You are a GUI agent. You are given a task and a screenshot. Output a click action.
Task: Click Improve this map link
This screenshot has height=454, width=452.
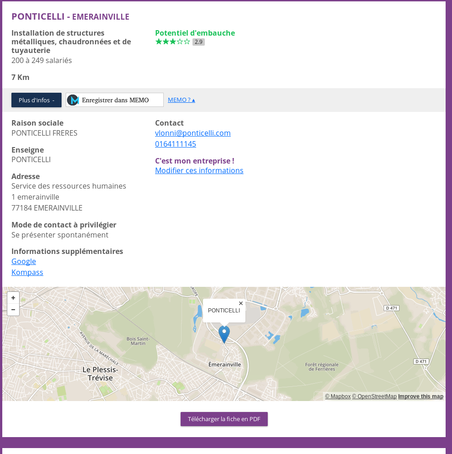pyautogui.click(x=421, y=396)
